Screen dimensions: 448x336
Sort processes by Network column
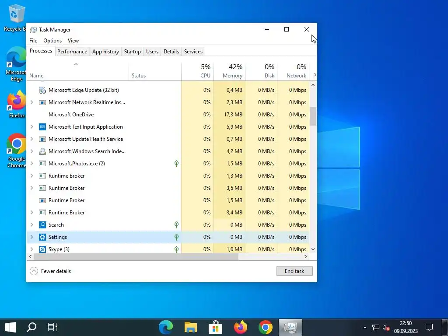coord(293,71)
